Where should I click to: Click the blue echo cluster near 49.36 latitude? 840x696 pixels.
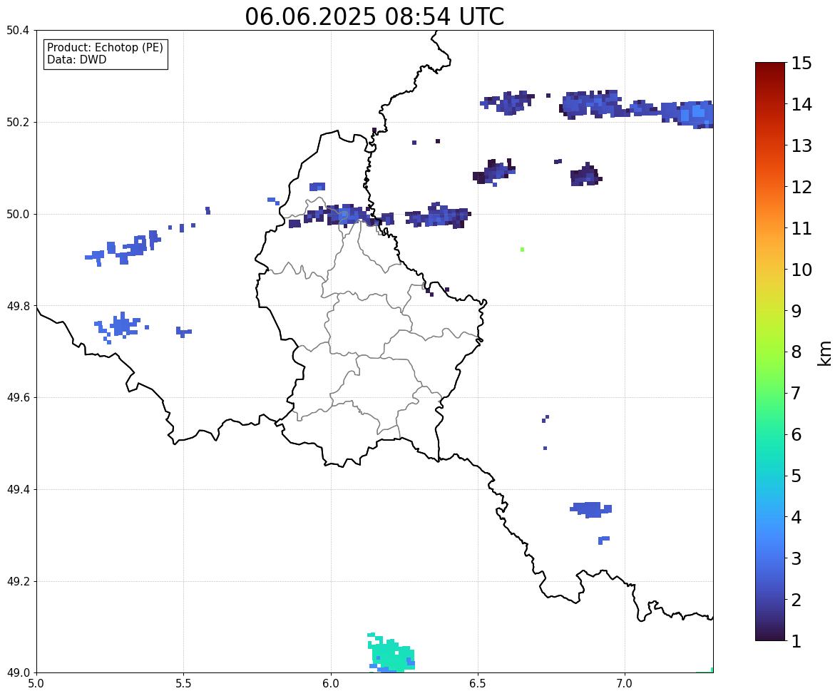pos(591,510)
